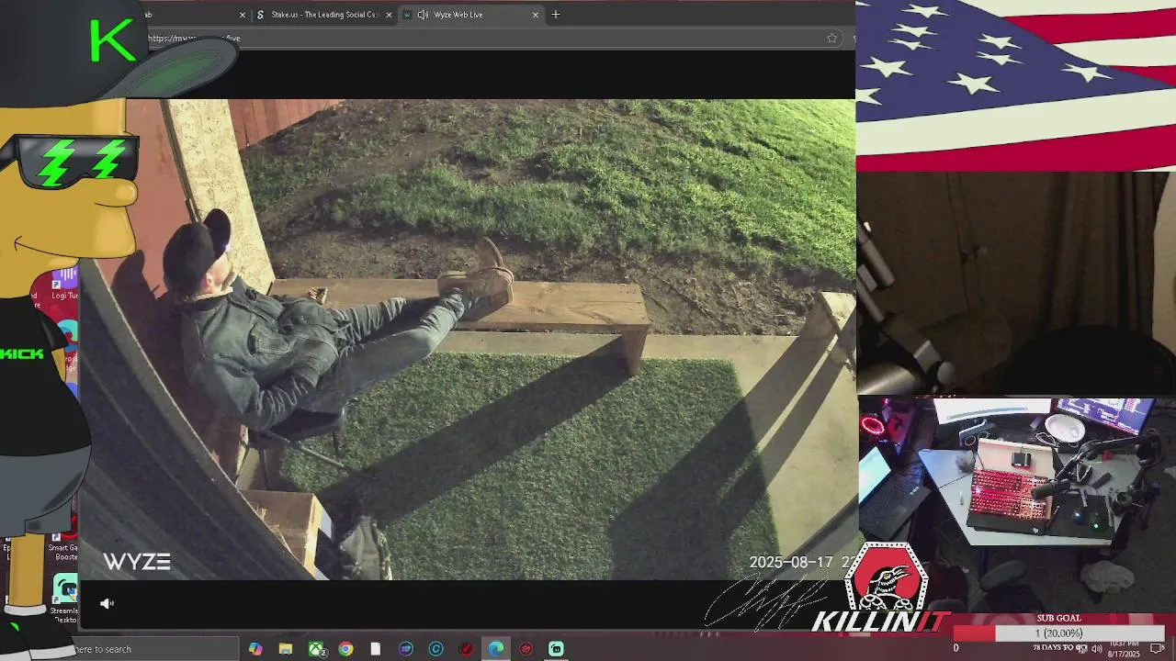
Task: Select the Wyze Web Live tab
Action: coord(470,15)
